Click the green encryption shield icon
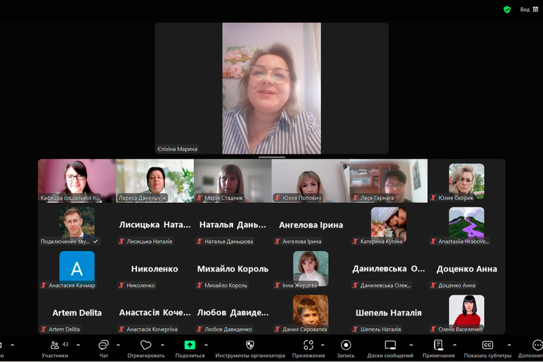Image resolution: width=543 pixels, height=362 pixels. point(507,10)
